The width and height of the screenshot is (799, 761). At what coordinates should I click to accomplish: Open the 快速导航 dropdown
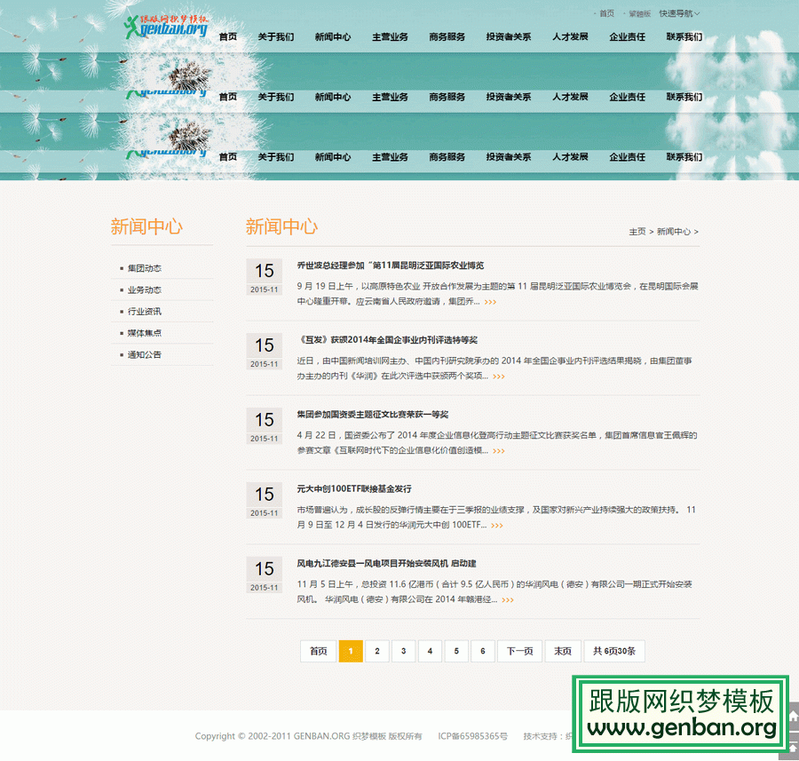pyautogui.click(x=676, y=13)
